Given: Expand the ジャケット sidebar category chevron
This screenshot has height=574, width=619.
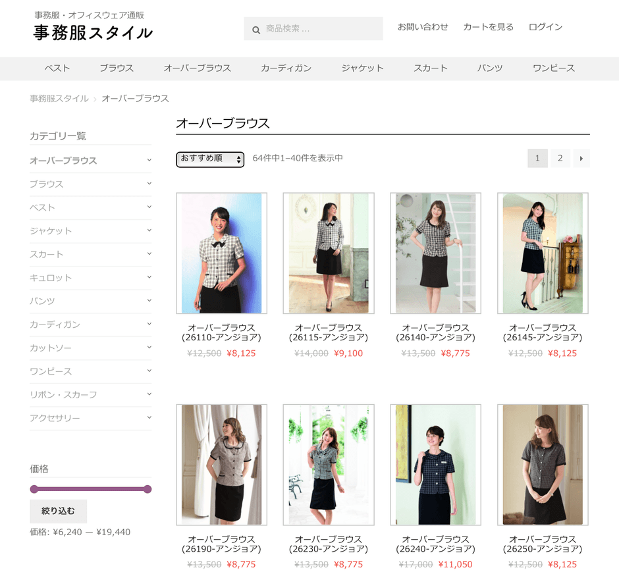Looking at the screenshot, I should [149, 230].
